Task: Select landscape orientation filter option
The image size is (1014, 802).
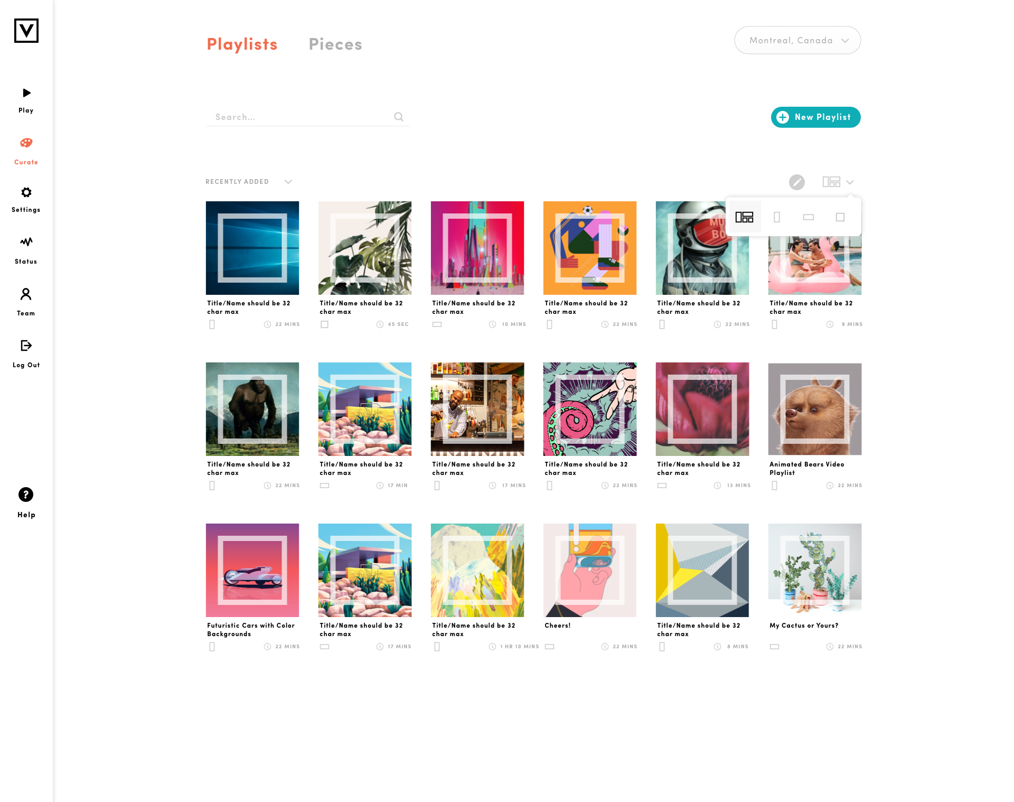Action: click(808, 217)
